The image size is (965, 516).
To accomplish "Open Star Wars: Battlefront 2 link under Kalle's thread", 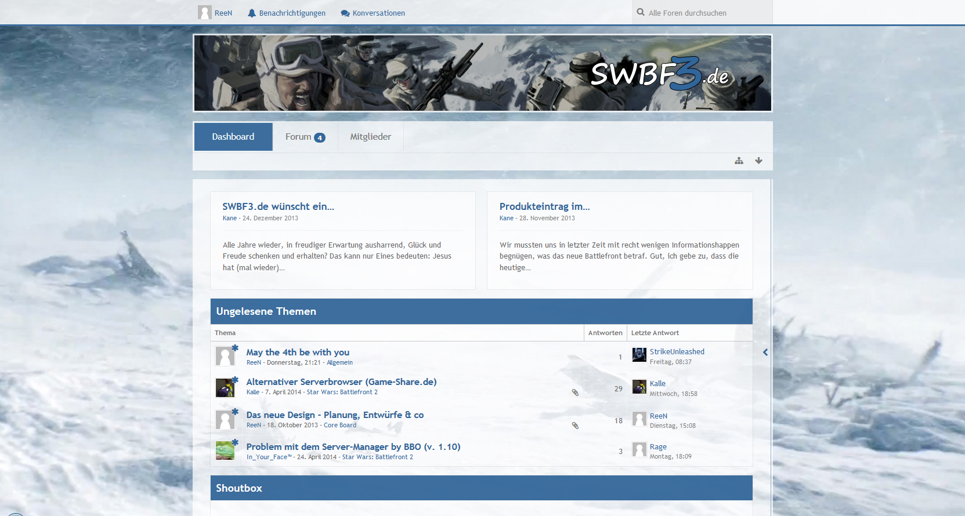I will click(x=342, y=393).
